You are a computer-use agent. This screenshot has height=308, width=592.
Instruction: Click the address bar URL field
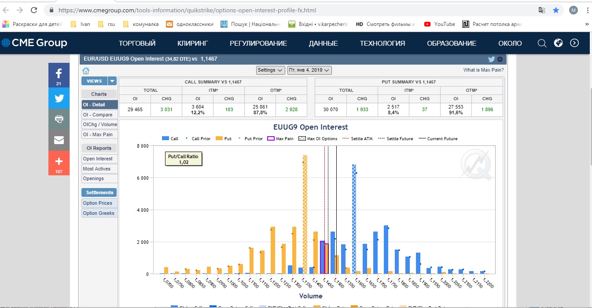[290, 10]
